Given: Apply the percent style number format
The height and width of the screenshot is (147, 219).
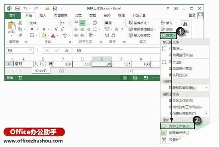Looking at the screenshot, I should click(x=116, y=29).
